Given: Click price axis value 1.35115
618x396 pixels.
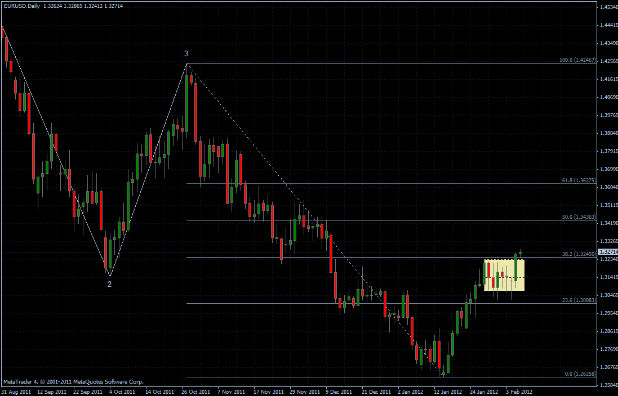Looking at the screenshot, I should pos(608,205).
